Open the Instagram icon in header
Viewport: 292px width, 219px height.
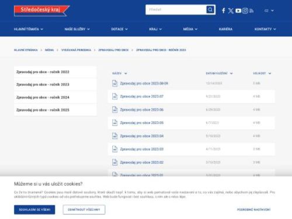coord(245,11)
